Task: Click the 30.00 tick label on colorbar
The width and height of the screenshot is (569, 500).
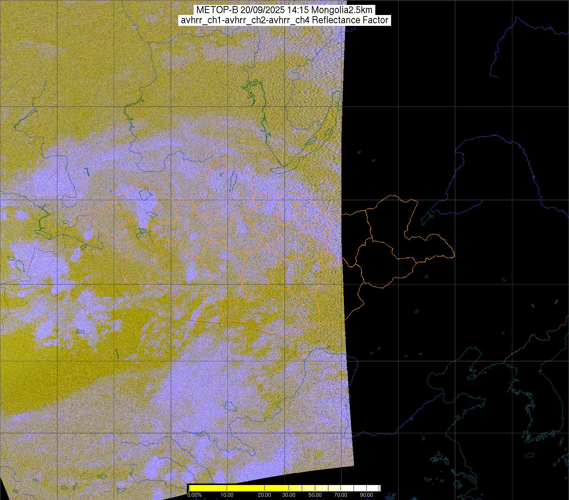Action: (x=288, y=496)
